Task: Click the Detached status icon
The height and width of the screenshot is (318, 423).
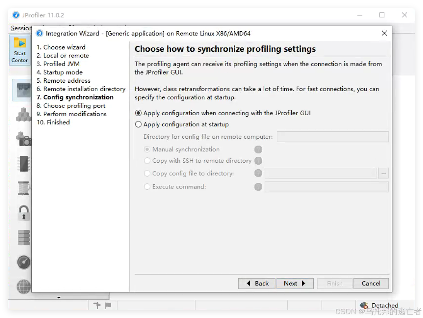Action: pyautogui.click(x=364, y=305)
